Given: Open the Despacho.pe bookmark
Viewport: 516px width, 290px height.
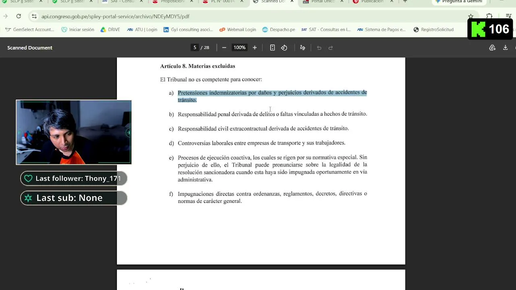Looking at the screenshot, I should [279, 29].
